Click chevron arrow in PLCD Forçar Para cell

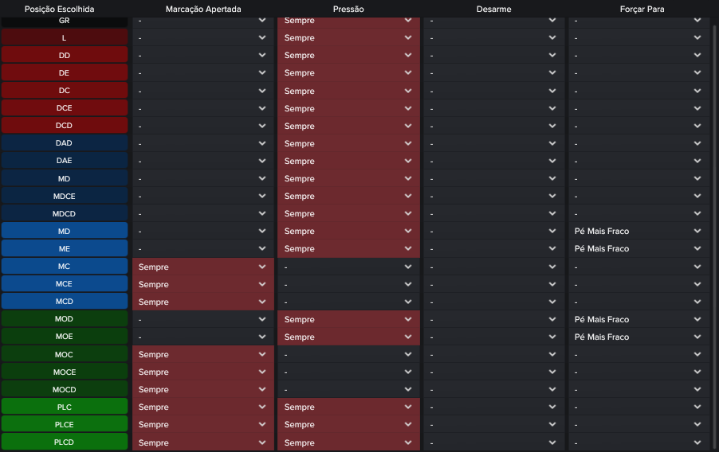pos(698,442)
